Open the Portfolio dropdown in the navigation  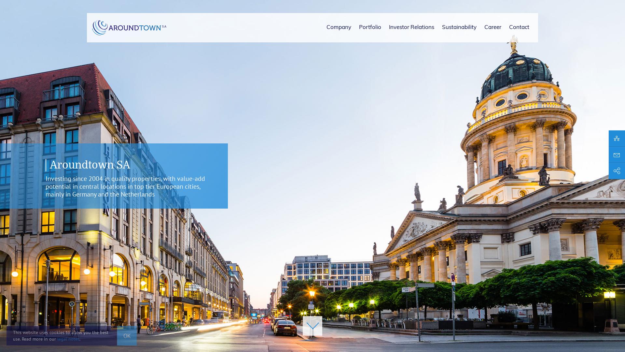tap(370, 27)
